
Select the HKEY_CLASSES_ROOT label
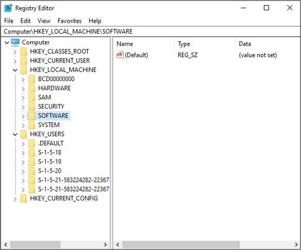click(59, 52)
